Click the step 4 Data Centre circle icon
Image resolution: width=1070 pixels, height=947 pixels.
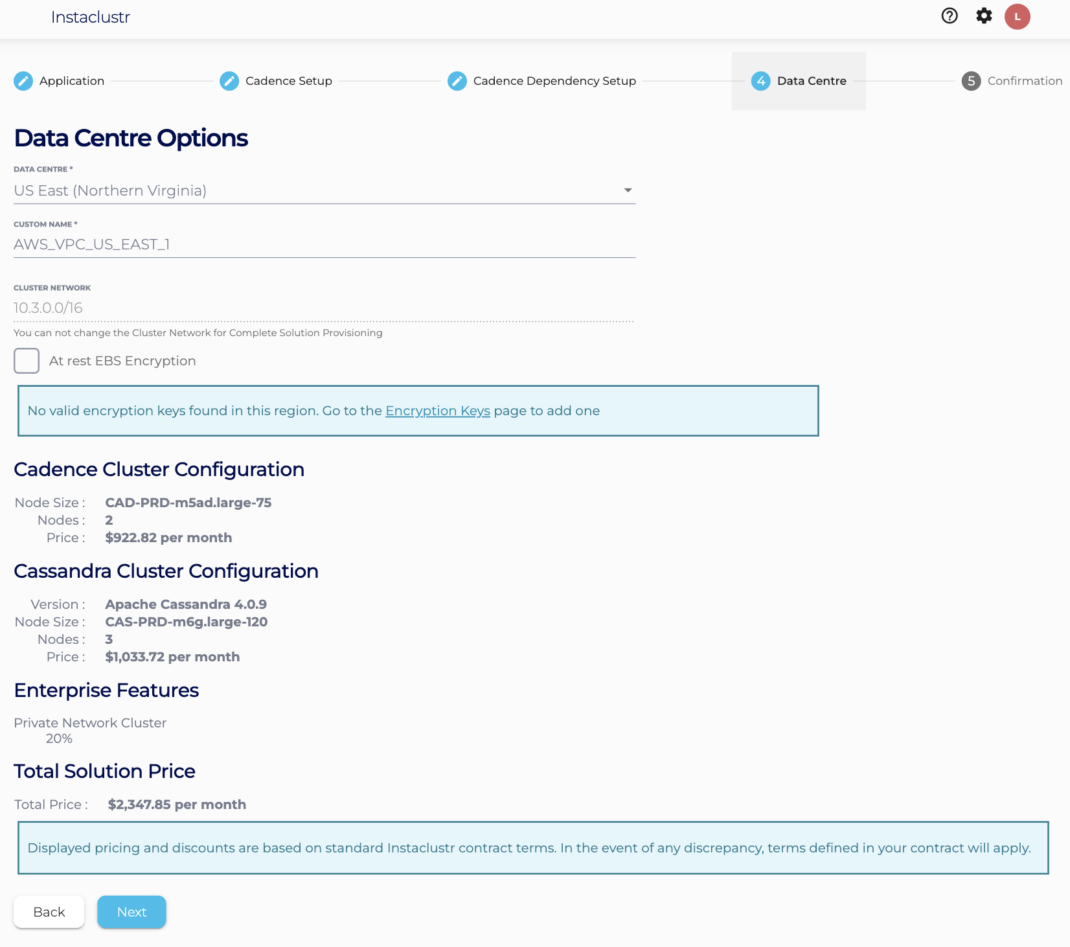point(761,81)
